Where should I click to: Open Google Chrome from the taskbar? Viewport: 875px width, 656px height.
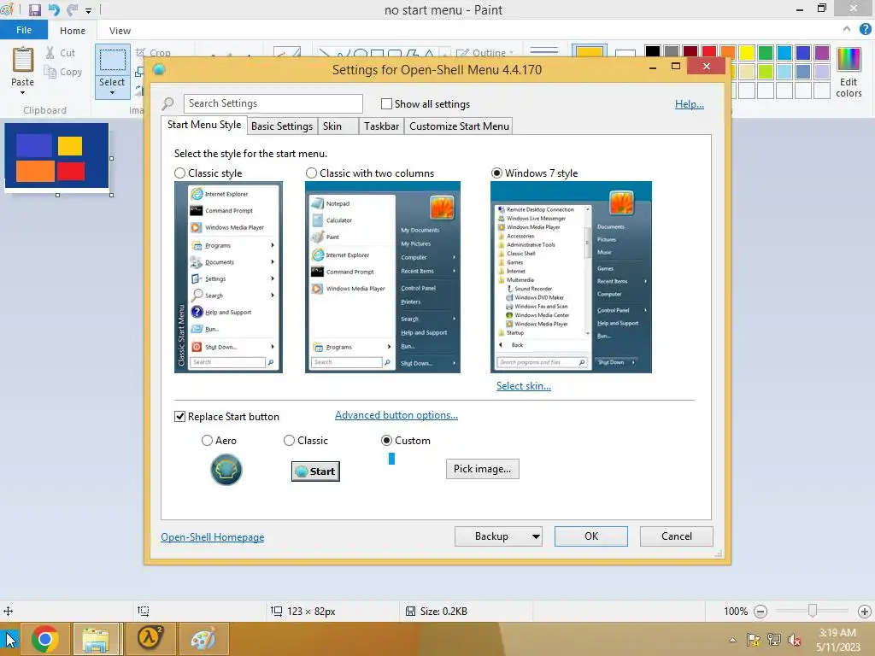[x=45, y=639]
